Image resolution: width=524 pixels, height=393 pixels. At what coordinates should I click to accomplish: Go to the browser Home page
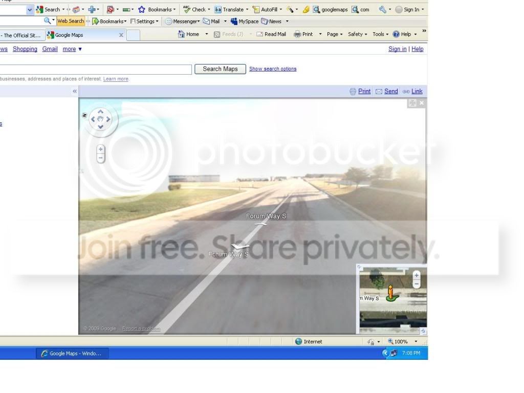pyautogui.click(x=188, y=34)
